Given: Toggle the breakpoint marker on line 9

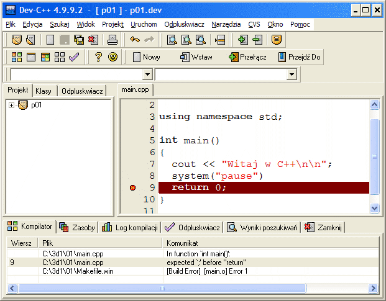Looking at the screenshot, I should click(132, 188).
